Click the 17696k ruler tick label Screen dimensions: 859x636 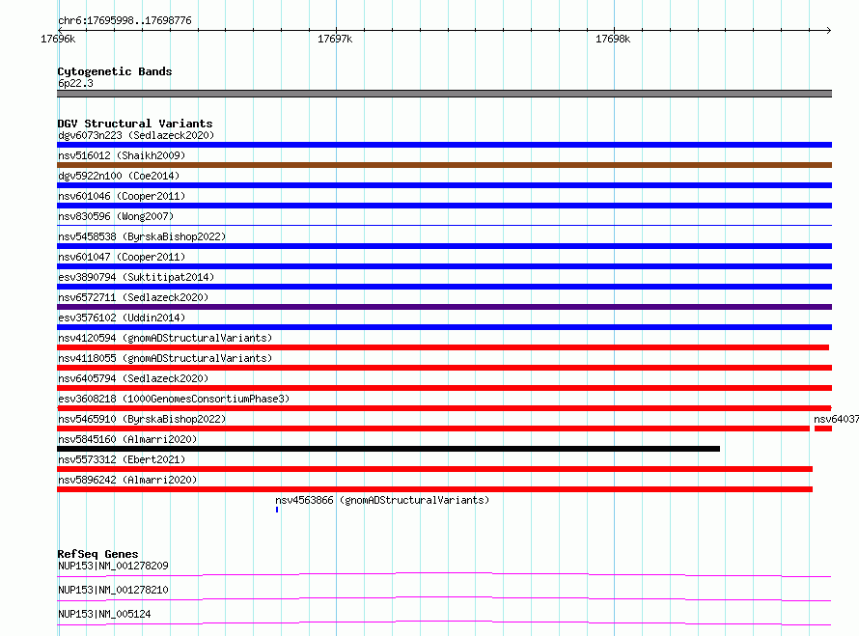(x=58, y=39)
